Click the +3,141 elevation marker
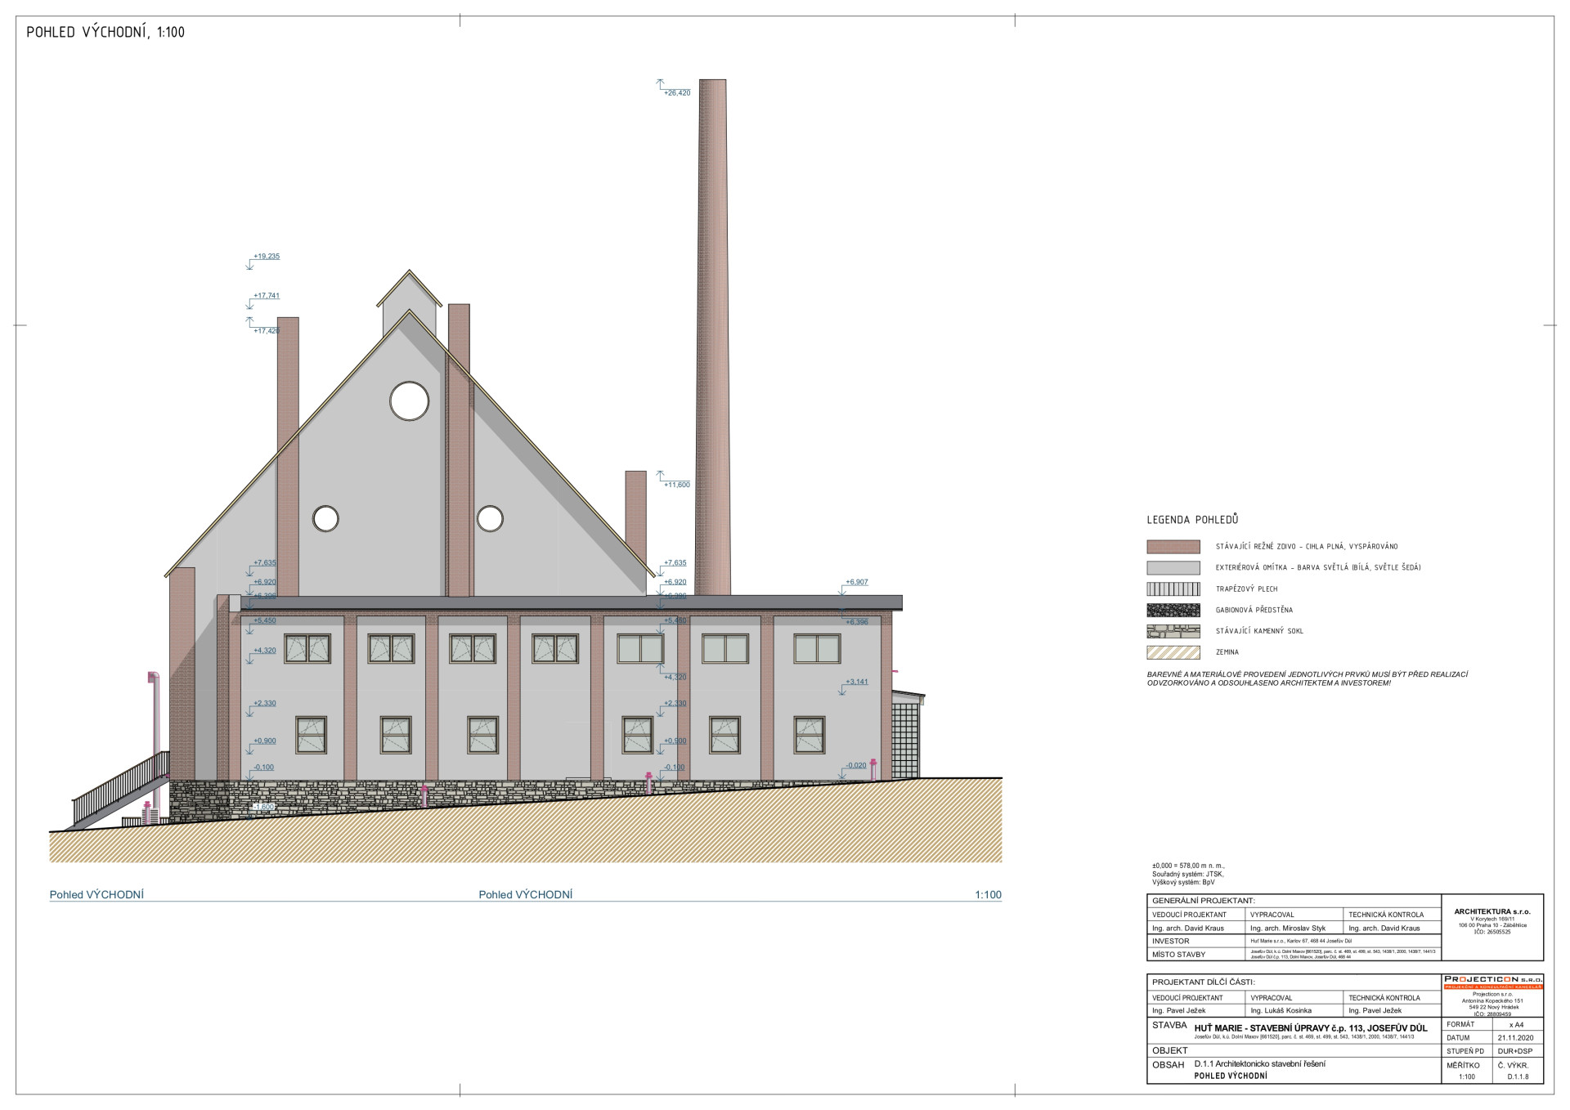The image size is (1570, 1110). coord(856,682)
